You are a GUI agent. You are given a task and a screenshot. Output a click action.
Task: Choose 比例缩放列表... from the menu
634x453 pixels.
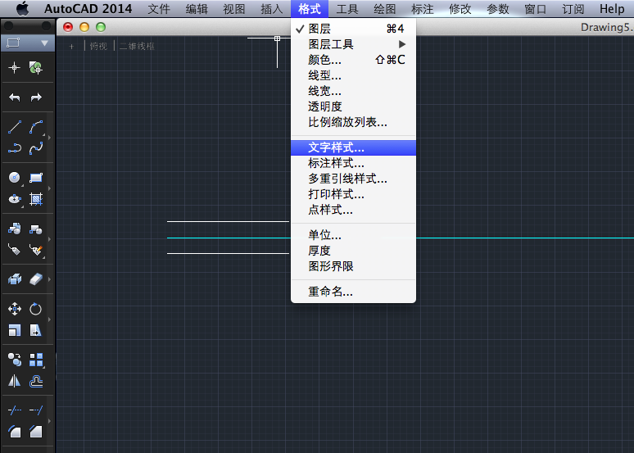click(x=353, y=122)
